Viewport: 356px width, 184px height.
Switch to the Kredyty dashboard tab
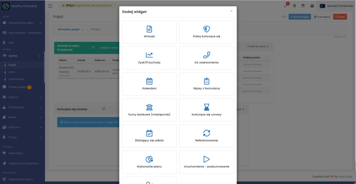pyautogui.click(x=96, y=29)
